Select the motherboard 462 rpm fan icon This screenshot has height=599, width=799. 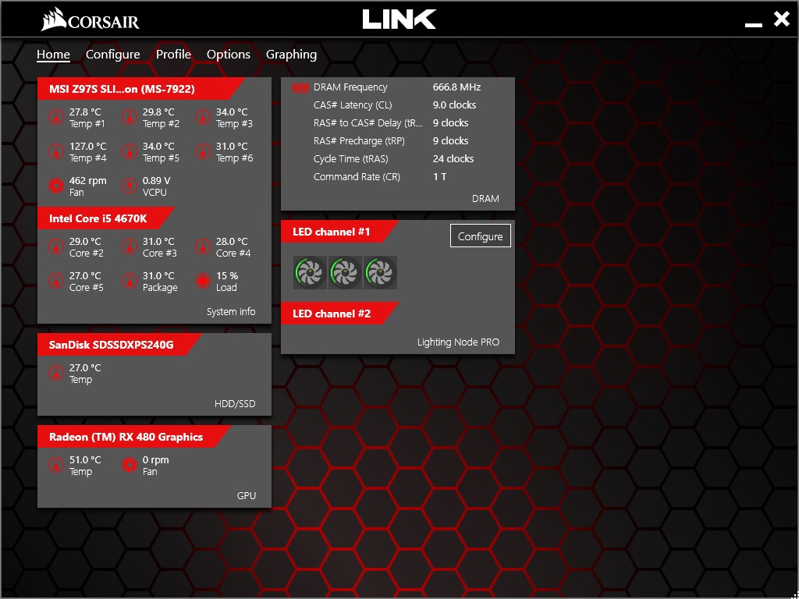coord(56,186)
